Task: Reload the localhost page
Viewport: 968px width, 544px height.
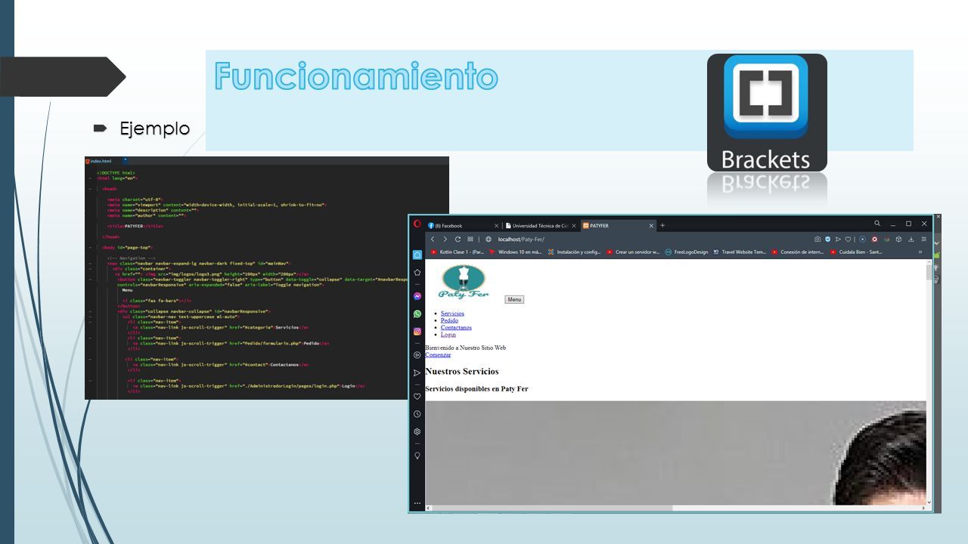Action: click(x=458, y=240)
